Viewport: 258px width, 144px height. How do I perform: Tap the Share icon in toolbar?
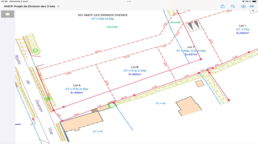[223, 6]
